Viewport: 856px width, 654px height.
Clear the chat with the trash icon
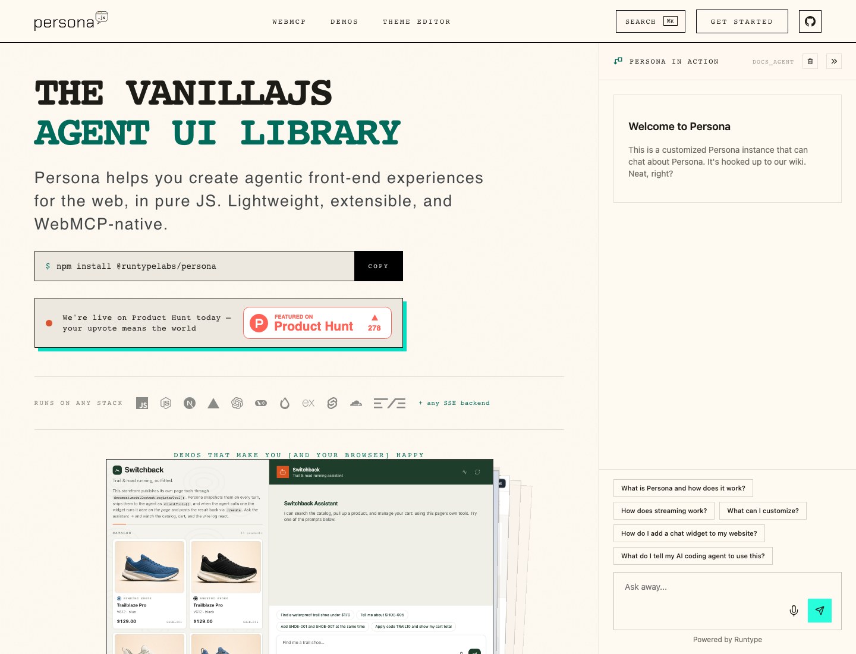point(810,61)
